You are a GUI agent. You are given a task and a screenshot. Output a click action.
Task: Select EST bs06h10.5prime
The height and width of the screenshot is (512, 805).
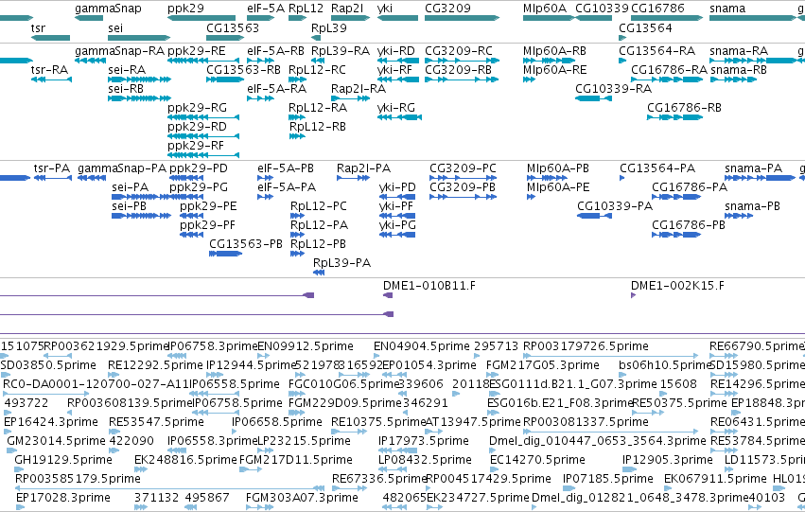point(664,366)
